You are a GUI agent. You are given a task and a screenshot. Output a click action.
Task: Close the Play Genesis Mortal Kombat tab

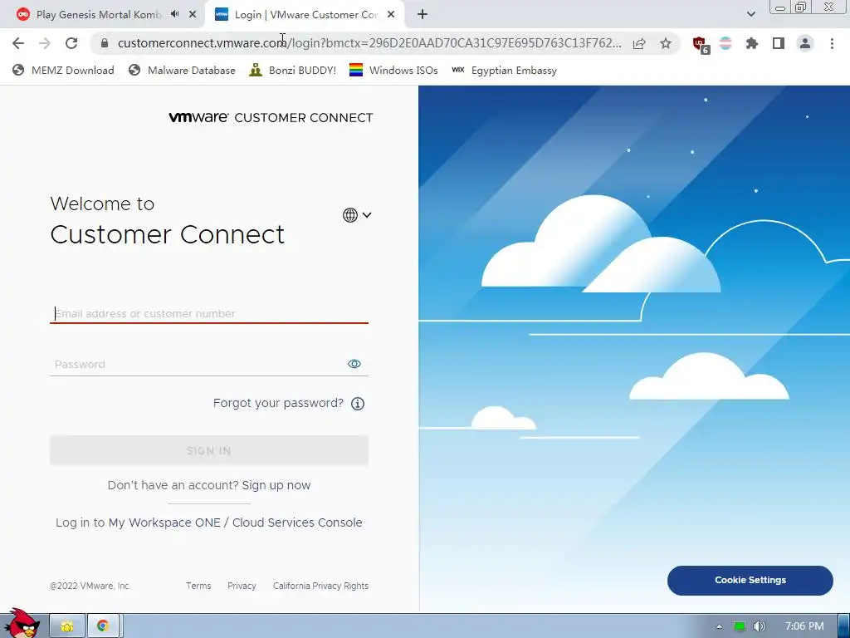pyautogui.click(x=193, y=14)
